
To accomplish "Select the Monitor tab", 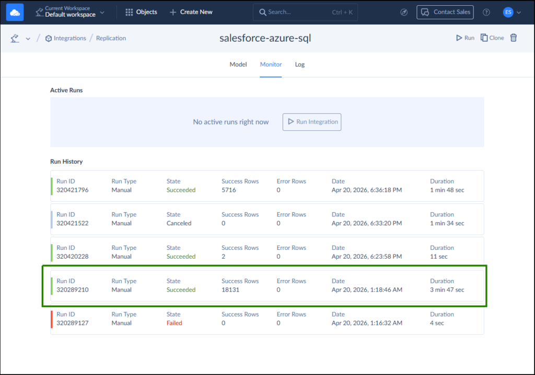I will (271, 64).
